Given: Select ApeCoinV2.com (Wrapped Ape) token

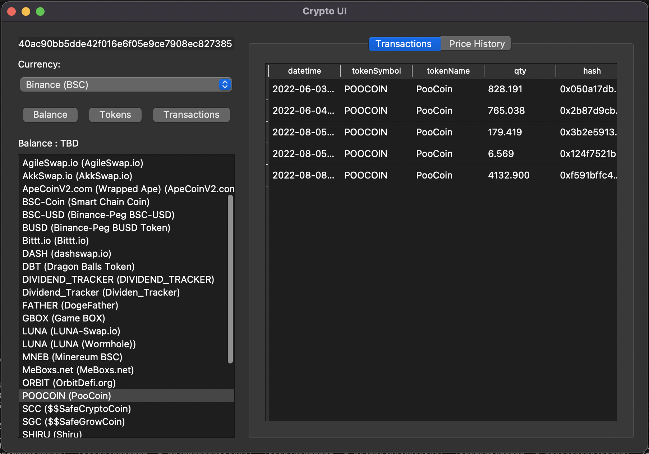Looking at the screenshot, I should coord(126,189).
